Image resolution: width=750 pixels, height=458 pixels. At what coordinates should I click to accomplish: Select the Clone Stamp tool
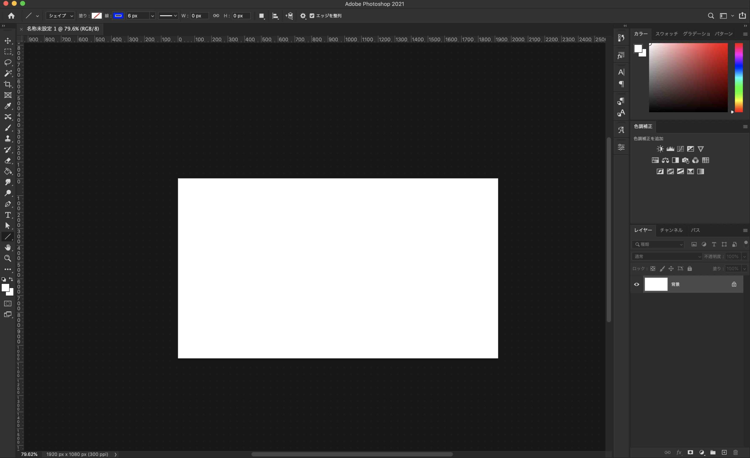8,139
